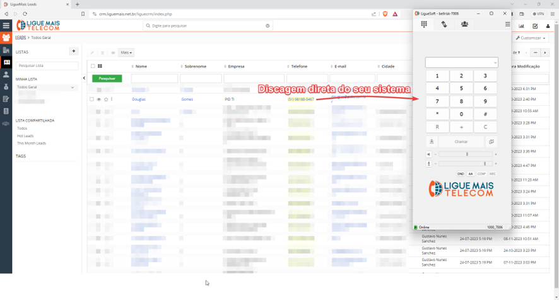Click phone number (51) 98188-0467
Viewport: 559px width, 300px height.
point(301,100)
